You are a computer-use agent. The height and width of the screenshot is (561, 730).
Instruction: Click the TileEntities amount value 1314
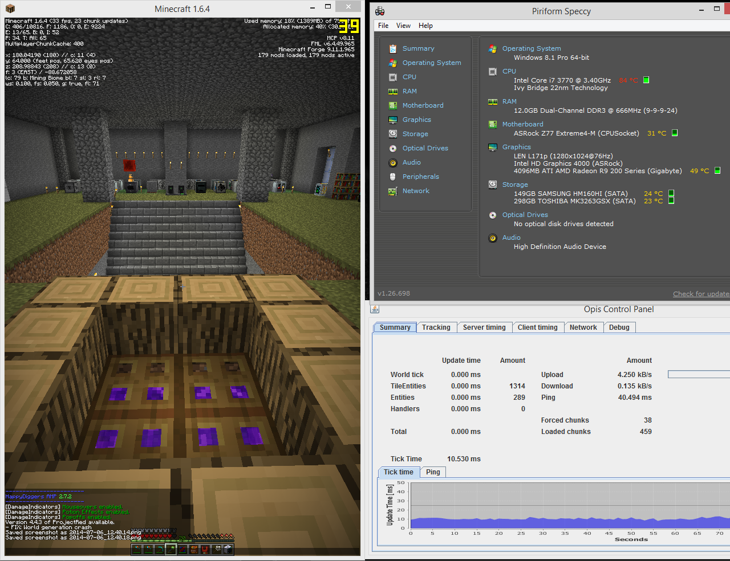pyautogui.click(x=517, y=386)
